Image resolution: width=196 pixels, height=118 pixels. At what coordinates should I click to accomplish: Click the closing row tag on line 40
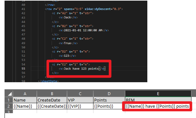tap(50, 5)
